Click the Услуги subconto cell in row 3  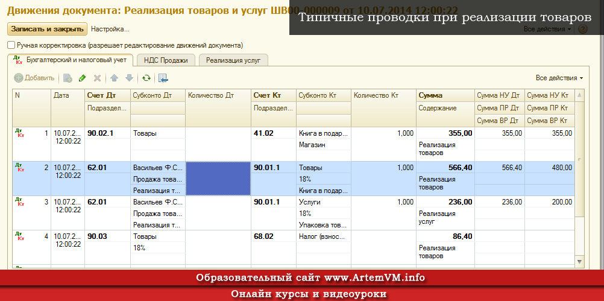click(324, 202)
